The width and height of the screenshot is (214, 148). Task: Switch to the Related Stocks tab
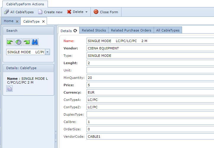tap(94, 30)
